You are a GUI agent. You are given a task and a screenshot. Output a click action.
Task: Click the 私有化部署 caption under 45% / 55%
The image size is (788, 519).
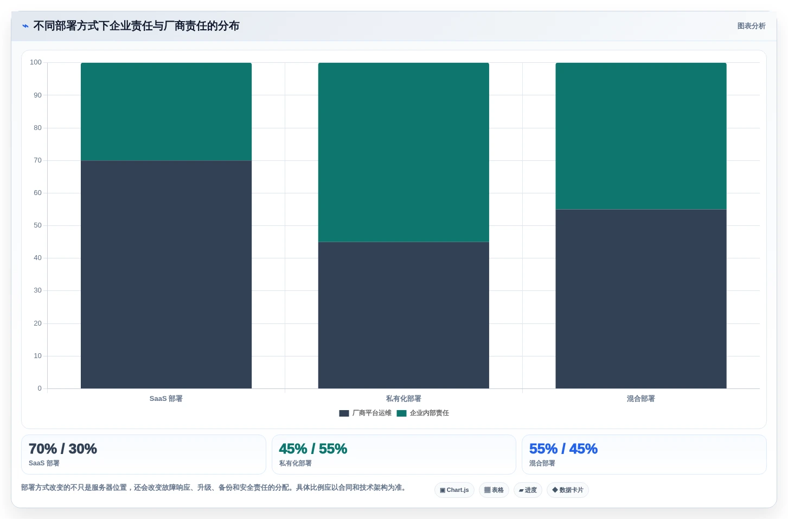pyautogui.click(x=296, y=463)
